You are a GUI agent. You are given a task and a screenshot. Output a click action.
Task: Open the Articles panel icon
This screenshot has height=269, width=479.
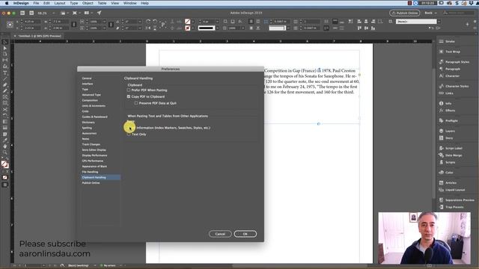(441, 182)
